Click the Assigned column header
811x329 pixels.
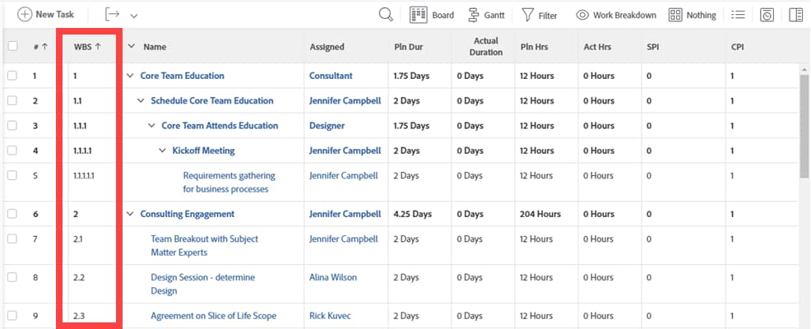(x=327, y=47)
